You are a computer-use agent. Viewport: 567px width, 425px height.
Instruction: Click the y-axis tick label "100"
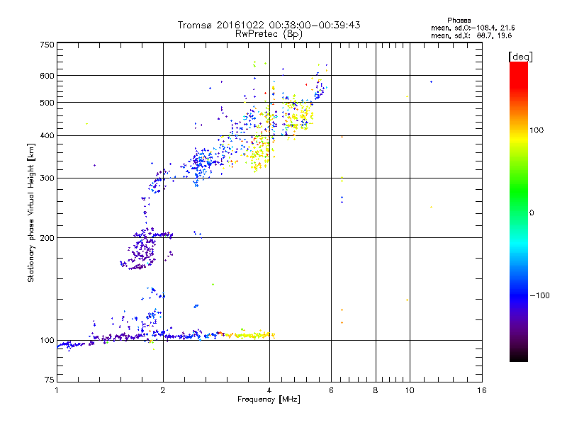tap(47, 341)
